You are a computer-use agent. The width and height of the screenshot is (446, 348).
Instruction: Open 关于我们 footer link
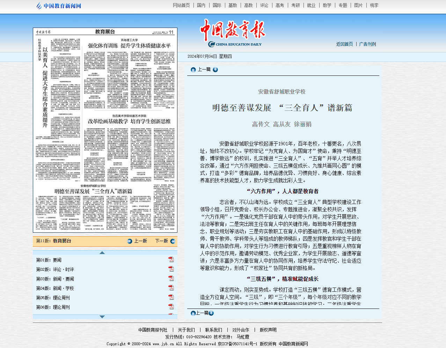point(186,330)
